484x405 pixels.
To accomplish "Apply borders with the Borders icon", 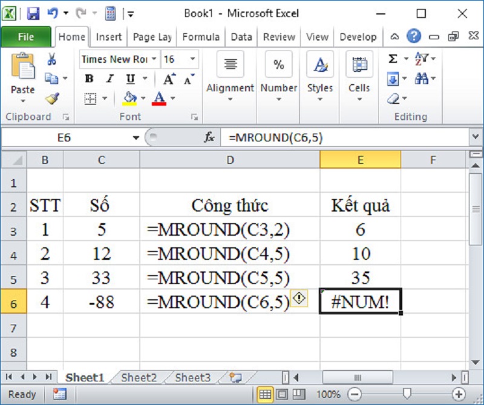I will point(90,99).
